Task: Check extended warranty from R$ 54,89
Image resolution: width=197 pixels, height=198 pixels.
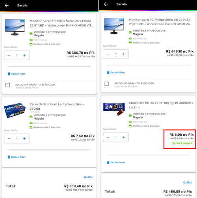Action: click(107, 84)
